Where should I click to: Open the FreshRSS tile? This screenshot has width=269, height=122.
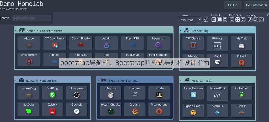(132, 43)
